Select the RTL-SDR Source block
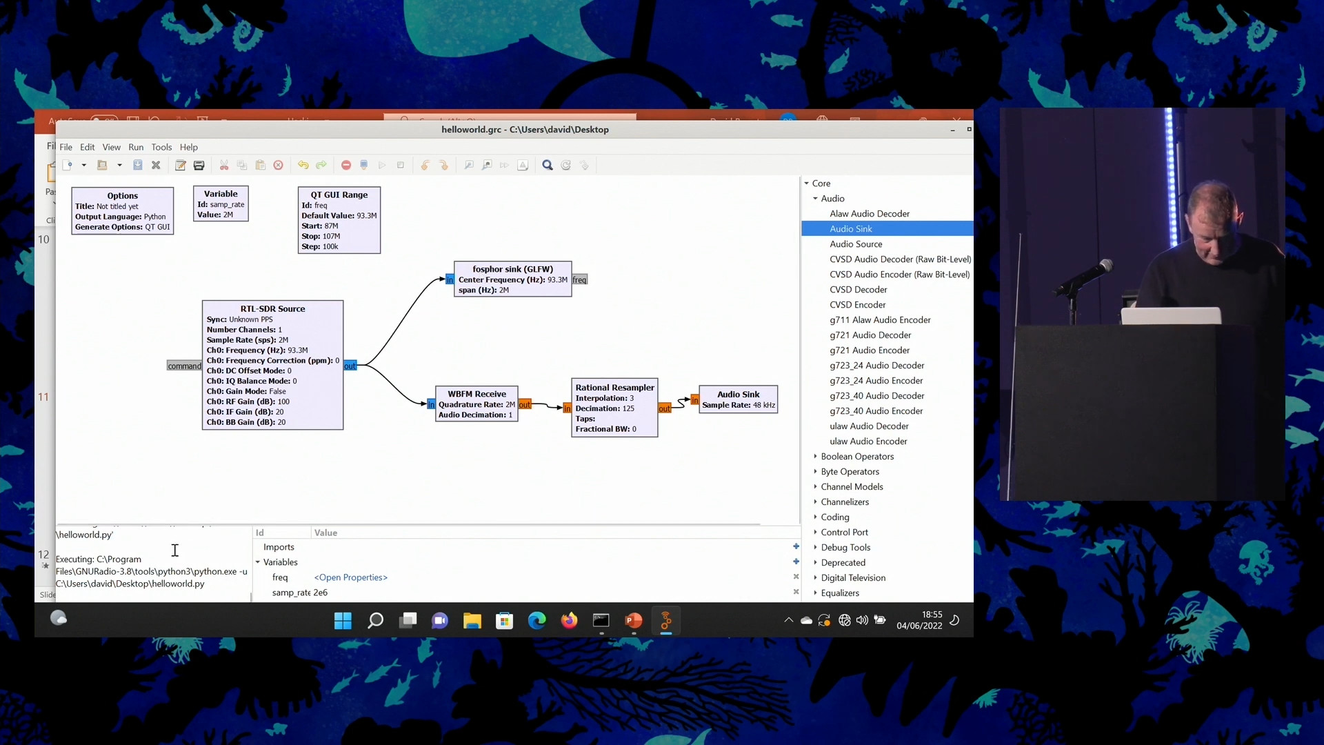The image size is (1324, 745). [272, 365]
